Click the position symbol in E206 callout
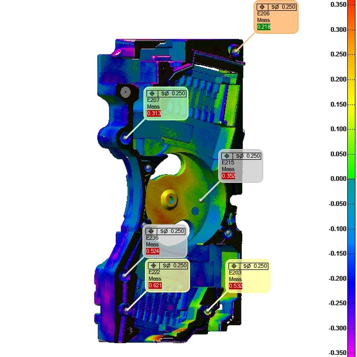This screenshot has height=357, width=357. pos(262,7)
